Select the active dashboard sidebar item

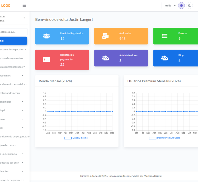click(x=13, y=41)
